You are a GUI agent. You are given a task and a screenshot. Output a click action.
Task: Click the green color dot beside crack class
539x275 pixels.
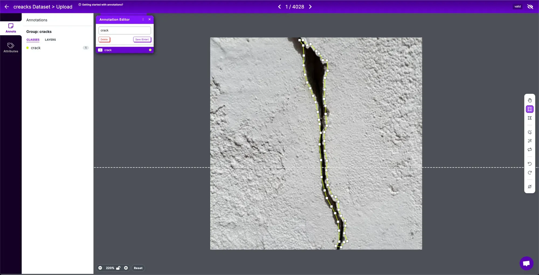(x=27, y=48)
